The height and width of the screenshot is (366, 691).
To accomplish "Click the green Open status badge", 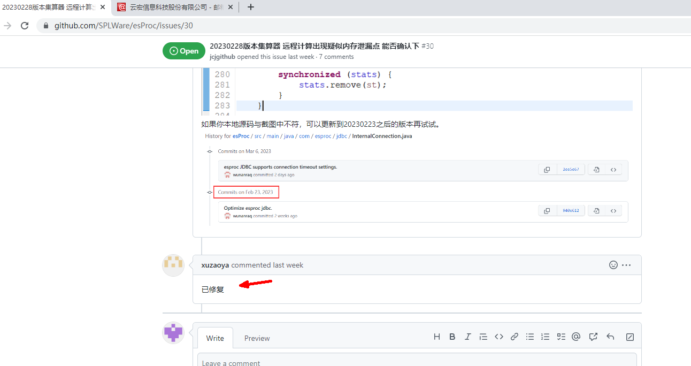I will [184, 51].
